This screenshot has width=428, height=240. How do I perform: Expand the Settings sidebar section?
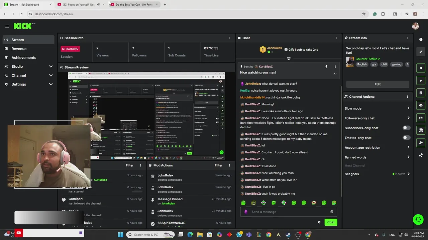pyautogui.click(x=51, y=84)
